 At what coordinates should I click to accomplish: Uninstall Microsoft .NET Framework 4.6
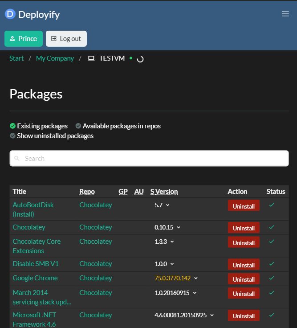pos(244,315)
